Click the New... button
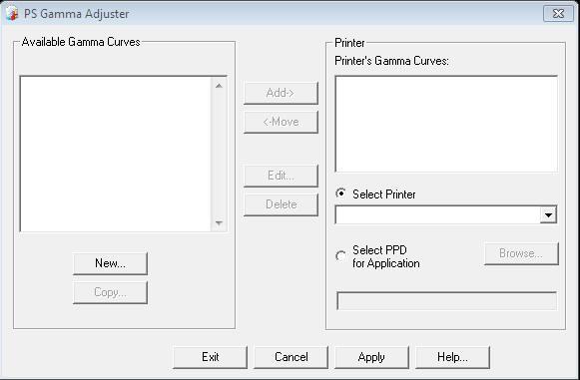The height and width of the screenshot is (380, 580). point(110,263)
